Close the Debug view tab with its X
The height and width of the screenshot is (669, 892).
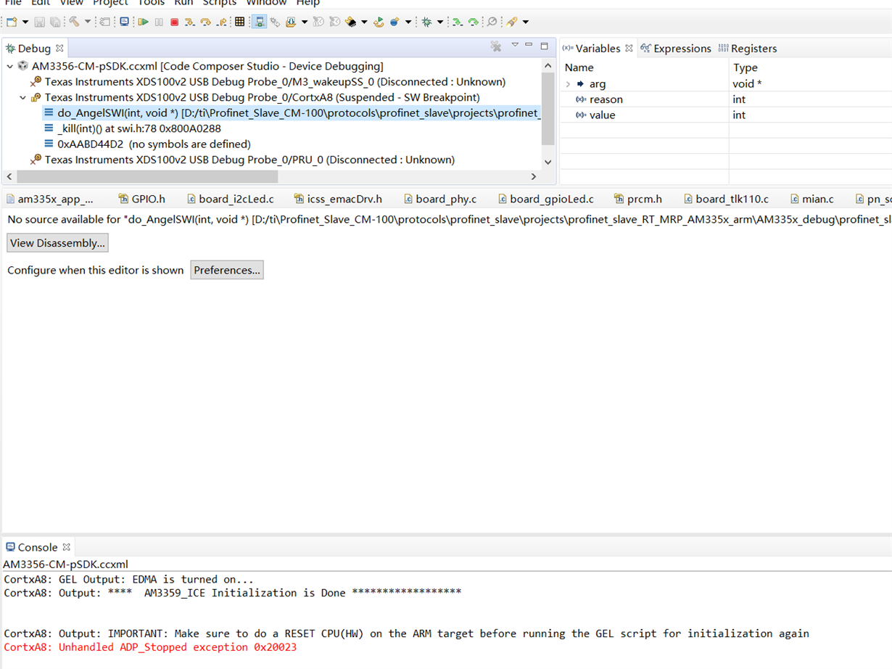pyautogui.click(x=60, y=49)
